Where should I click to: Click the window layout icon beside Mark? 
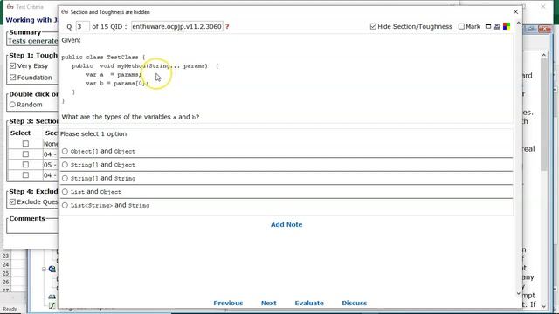tap(488, 26)
